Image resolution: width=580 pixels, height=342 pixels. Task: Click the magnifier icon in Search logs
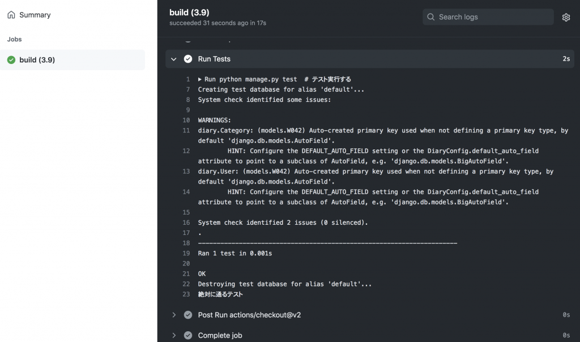pyautogui.click(x=430, y=17)
